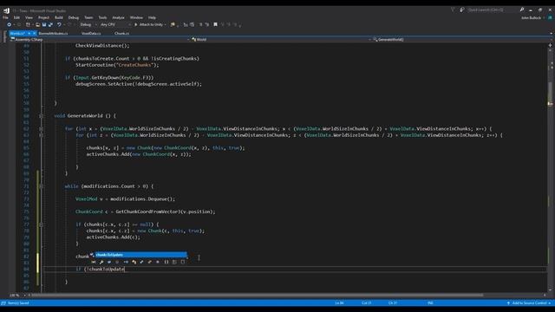
Task: Open the File menu
Action: click(5, 17)
